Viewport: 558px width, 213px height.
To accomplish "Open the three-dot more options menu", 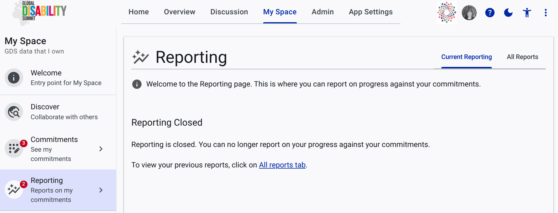I will coord(546,13).
